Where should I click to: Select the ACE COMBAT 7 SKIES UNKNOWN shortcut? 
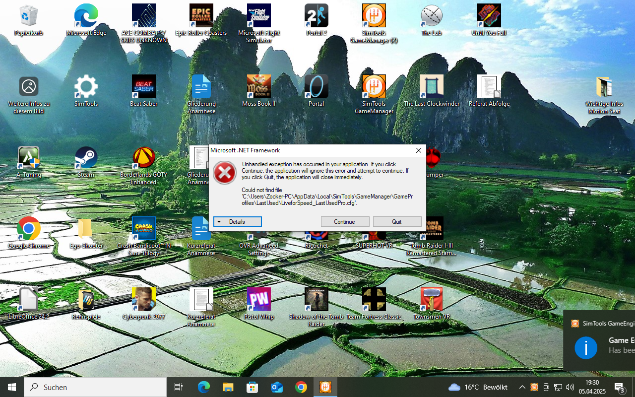(x=144, y=24)
